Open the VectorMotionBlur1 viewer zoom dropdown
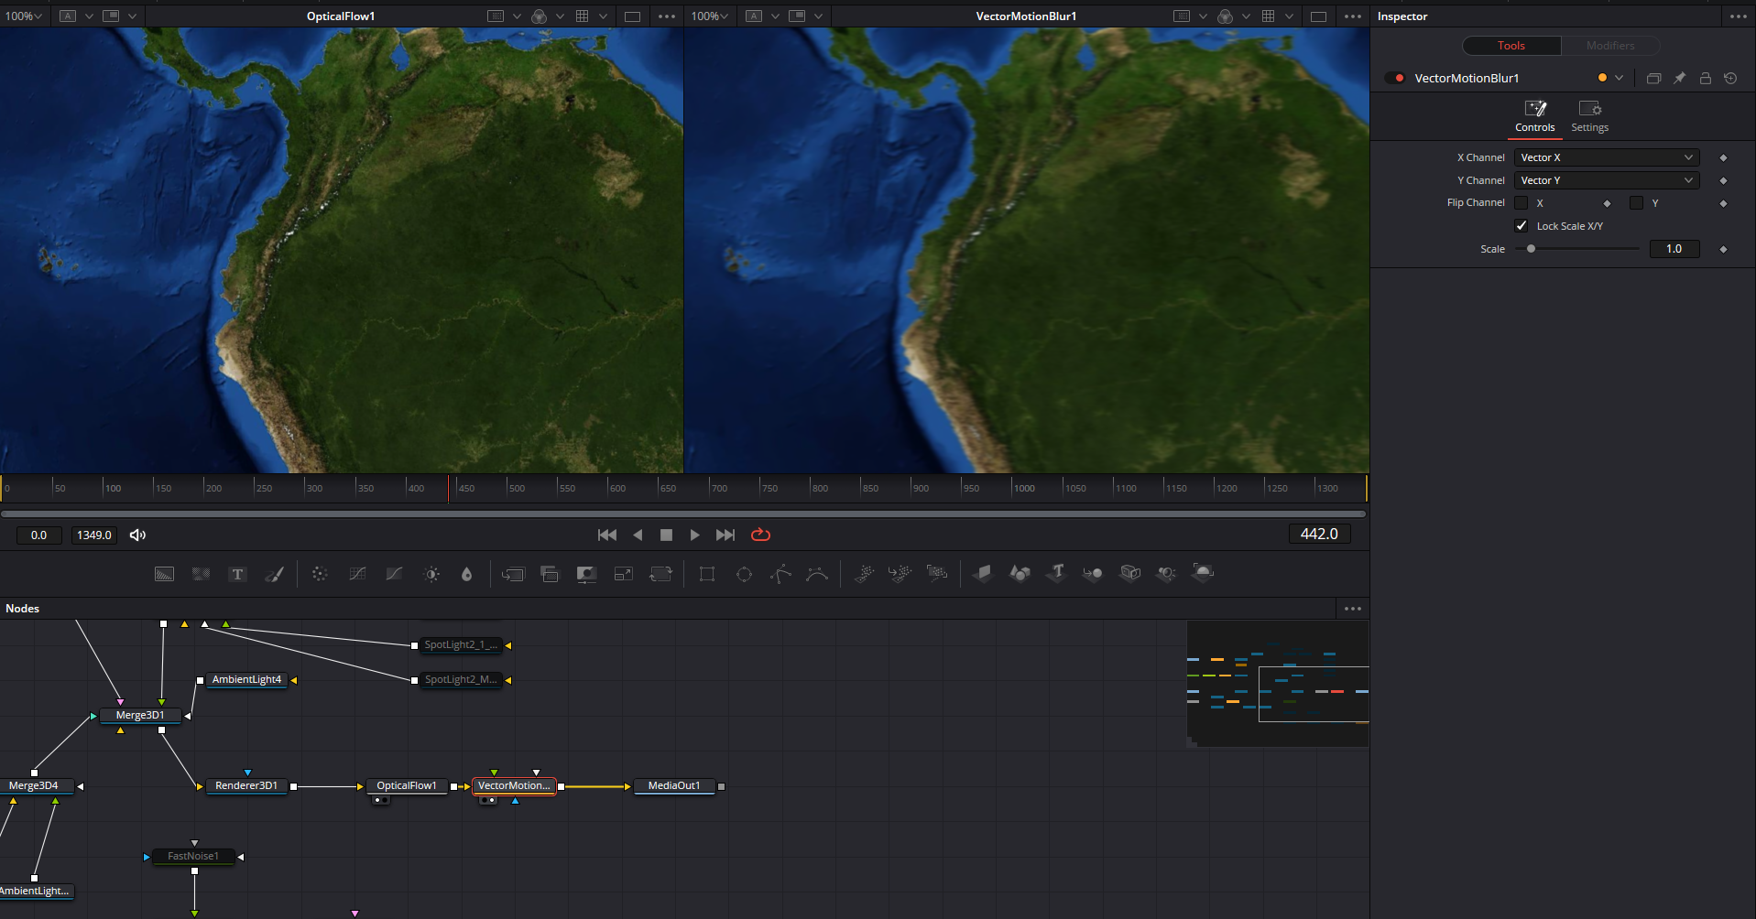Viewport: 1756px width, 919px height. click(x=710, y=16)
